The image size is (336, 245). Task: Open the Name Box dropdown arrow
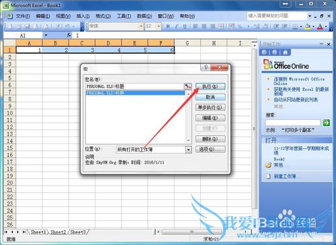pyautogui.click(x=46, y=35)
